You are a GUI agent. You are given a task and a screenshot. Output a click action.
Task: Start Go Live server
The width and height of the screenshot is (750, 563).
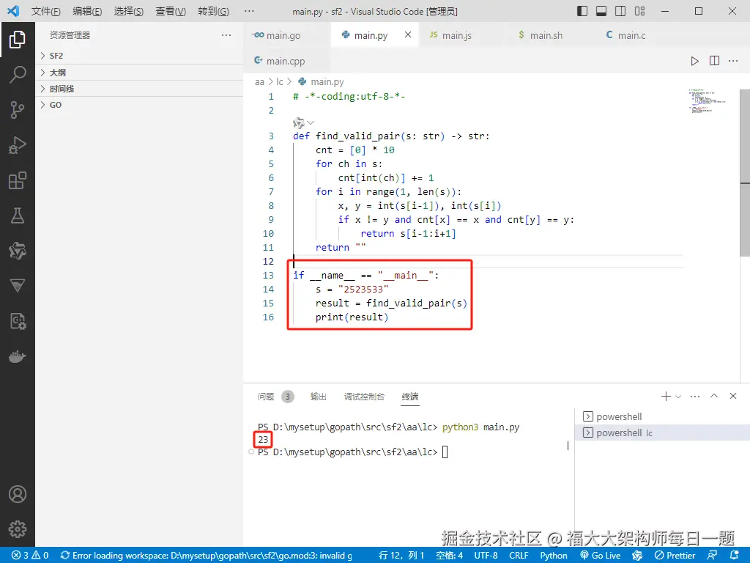(601, 556)
